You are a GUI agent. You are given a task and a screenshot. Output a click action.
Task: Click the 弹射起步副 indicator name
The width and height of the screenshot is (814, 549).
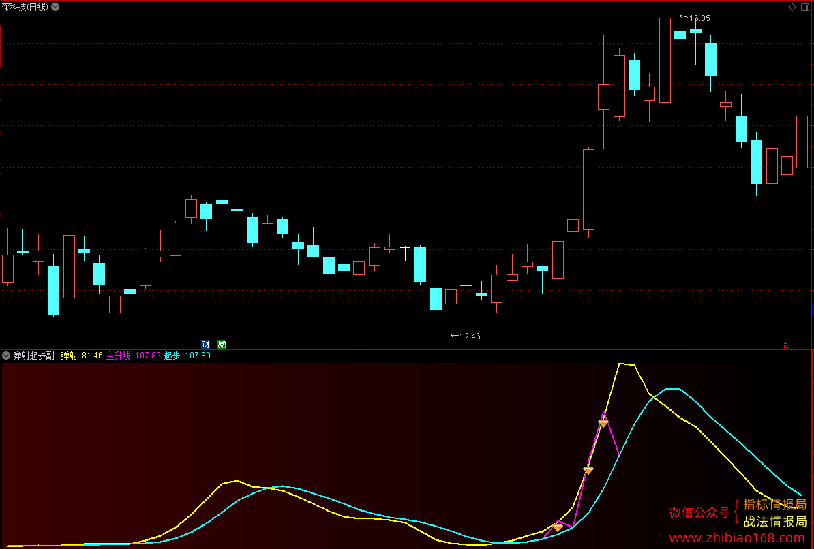tap(33, 356)
